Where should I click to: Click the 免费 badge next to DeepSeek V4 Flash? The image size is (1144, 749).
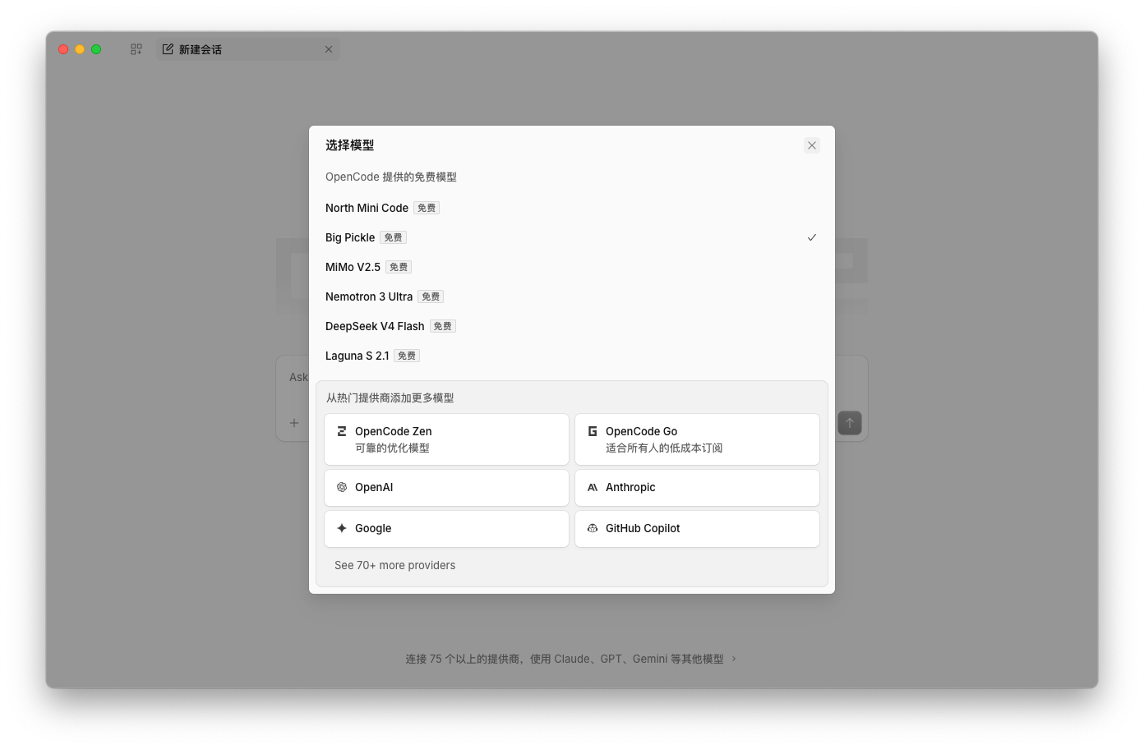(443, 326)
